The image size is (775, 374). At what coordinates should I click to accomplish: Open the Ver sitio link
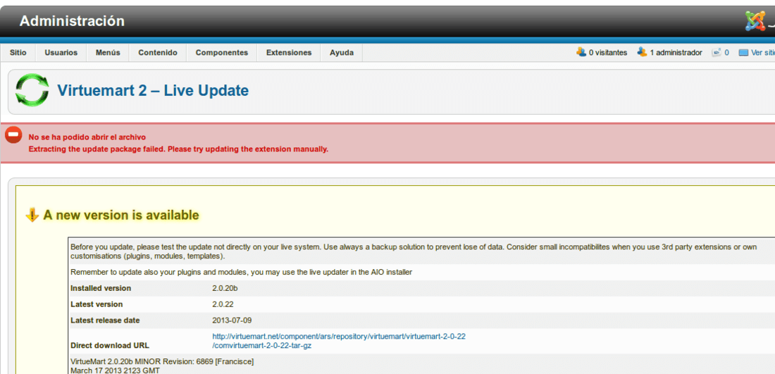click(762, 52)
